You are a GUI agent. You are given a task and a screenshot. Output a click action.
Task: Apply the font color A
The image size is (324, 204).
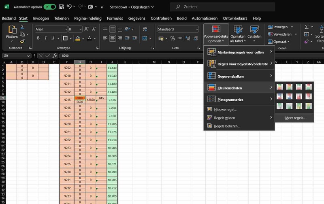pos(89,38)
